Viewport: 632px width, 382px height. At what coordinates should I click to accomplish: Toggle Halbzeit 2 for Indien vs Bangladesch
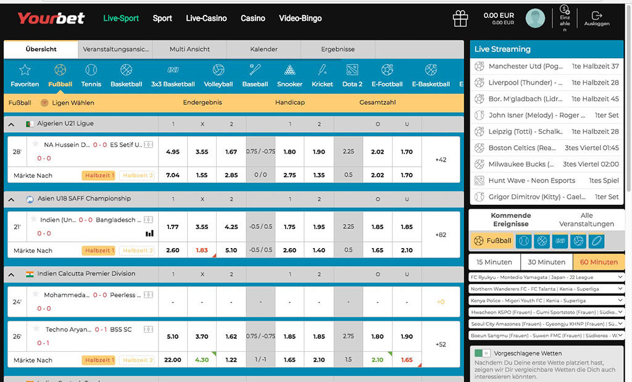point(137,251)
